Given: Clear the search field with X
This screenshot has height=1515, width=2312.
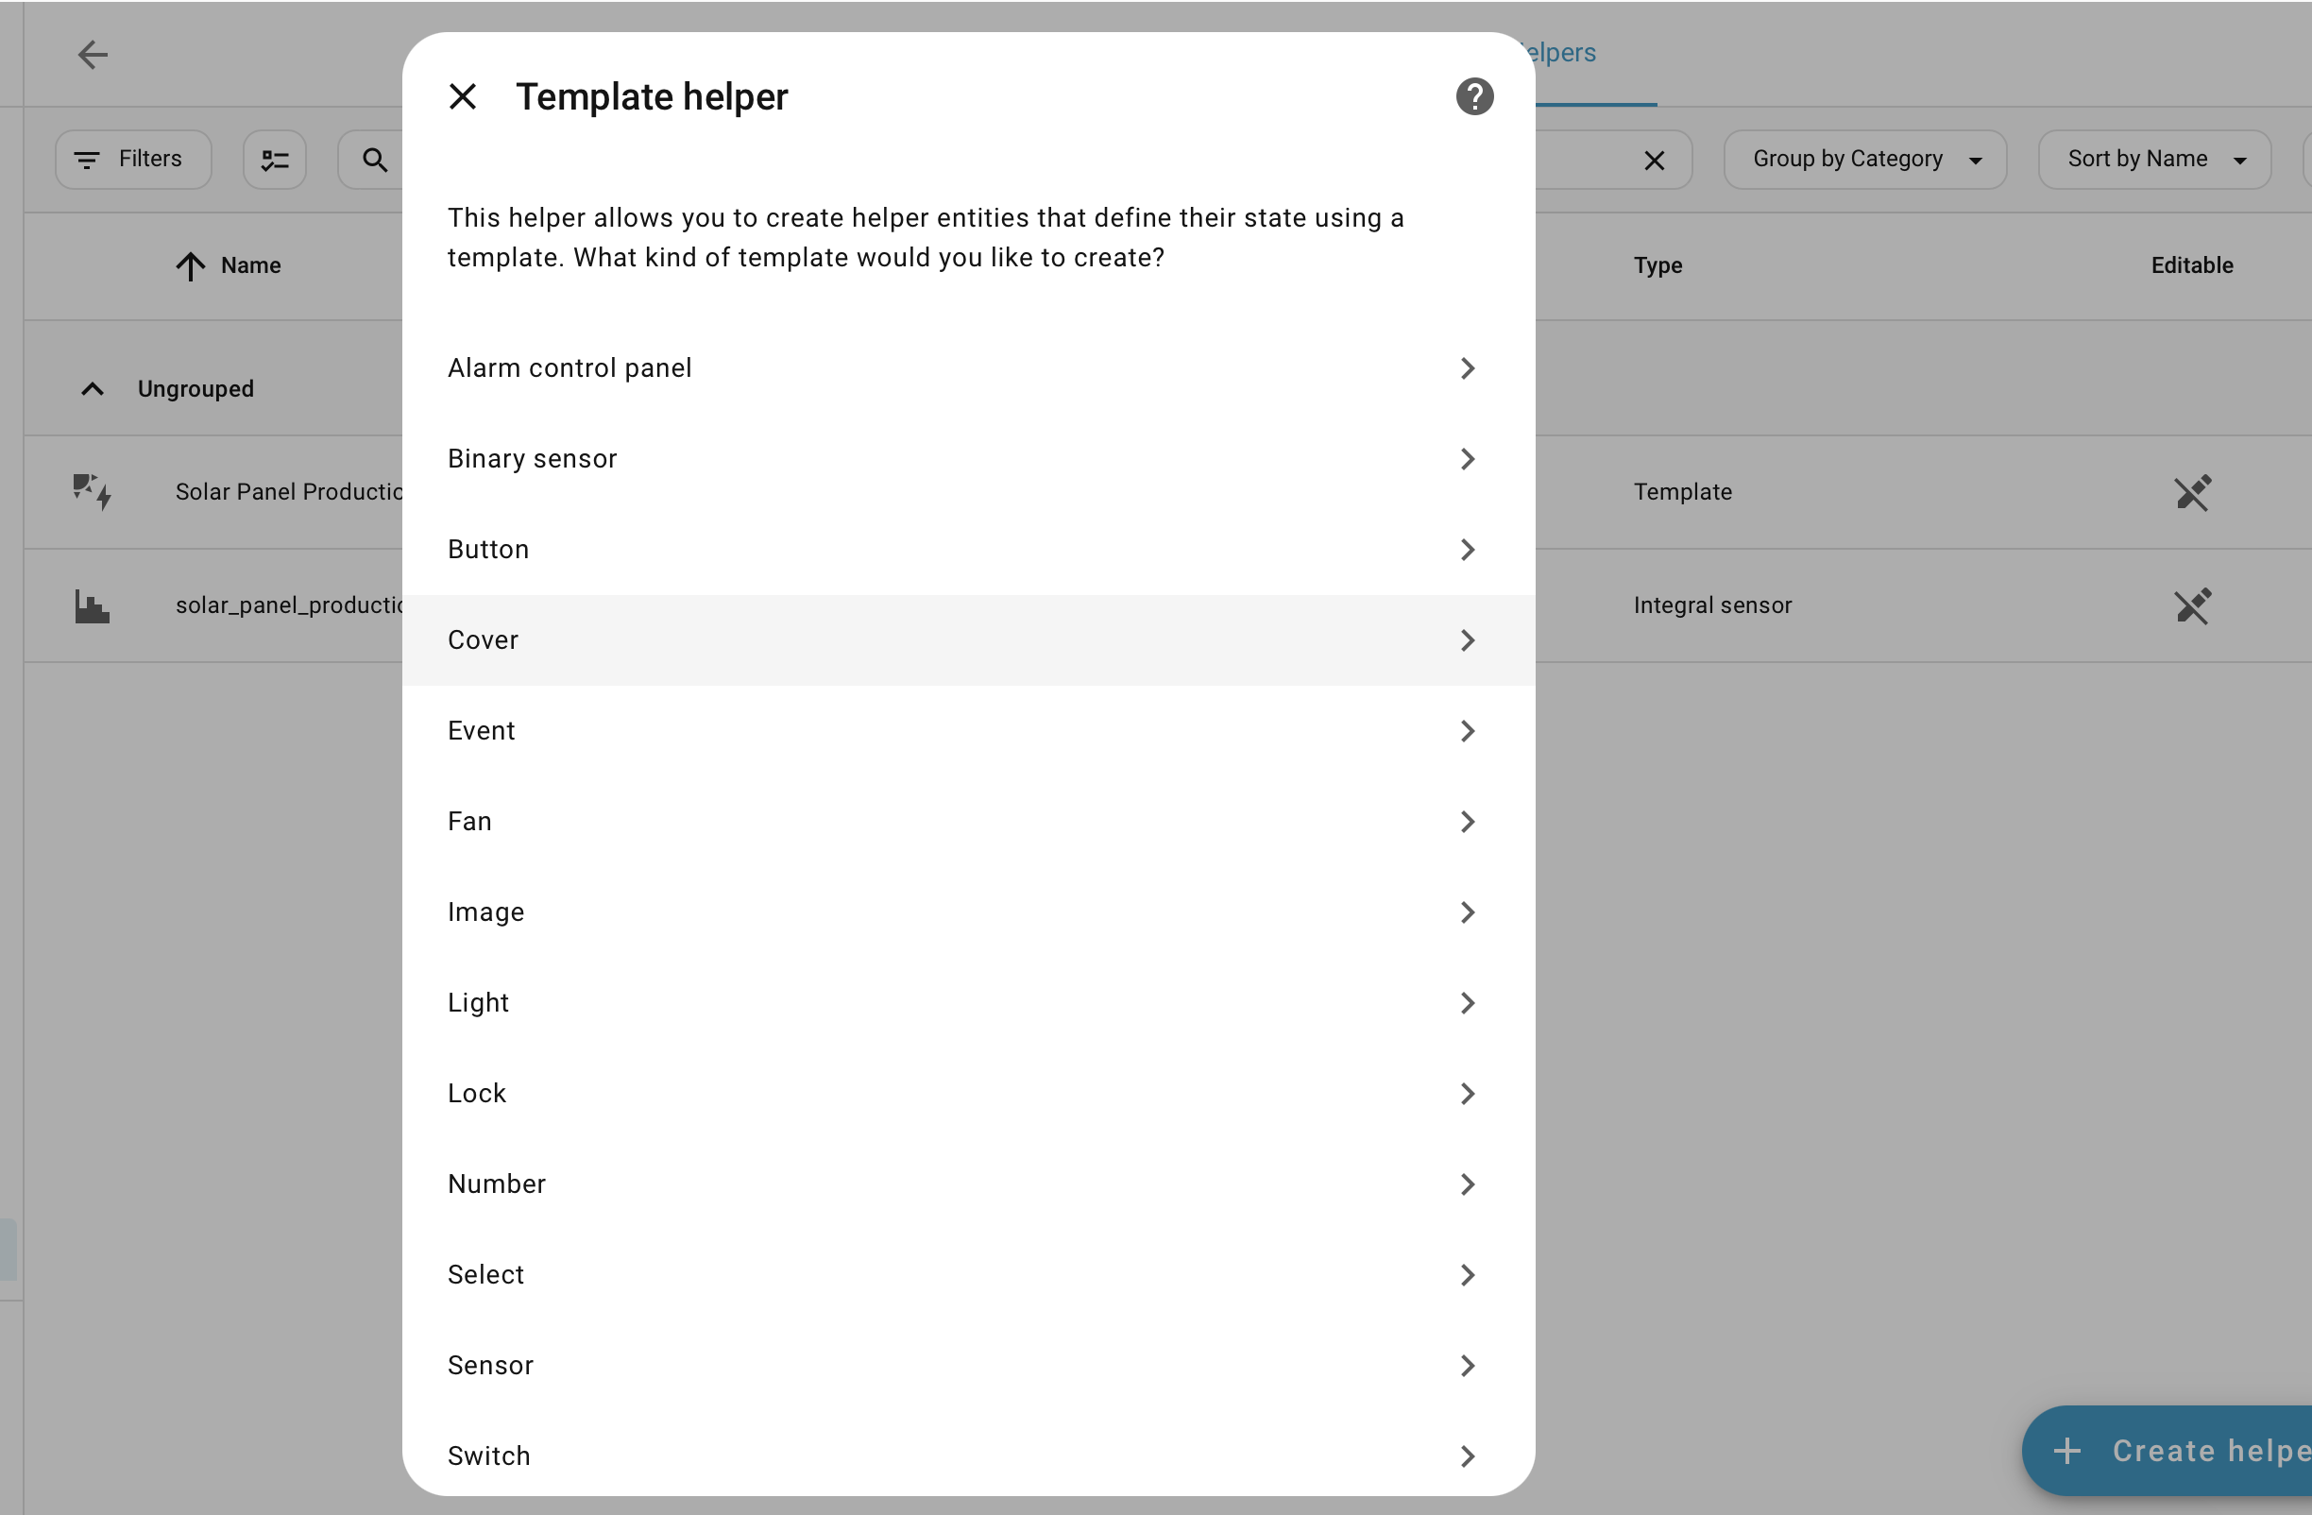Looking at the screenshot, I should (1654, 160).
